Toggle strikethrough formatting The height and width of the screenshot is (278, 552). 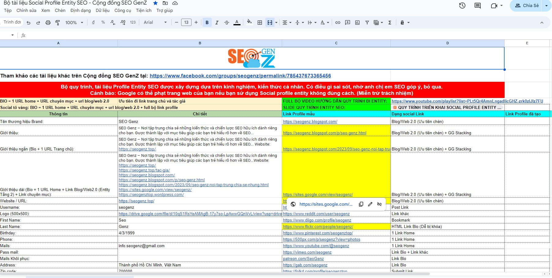227,23
